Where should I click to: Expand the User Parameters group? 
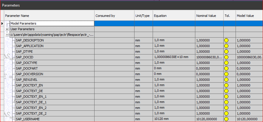coord(7,29)
